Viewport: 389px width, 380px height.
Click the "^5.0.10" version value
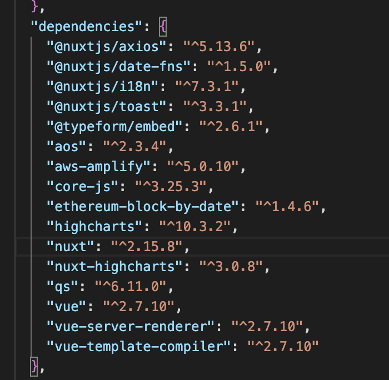(x=203, y=167)
